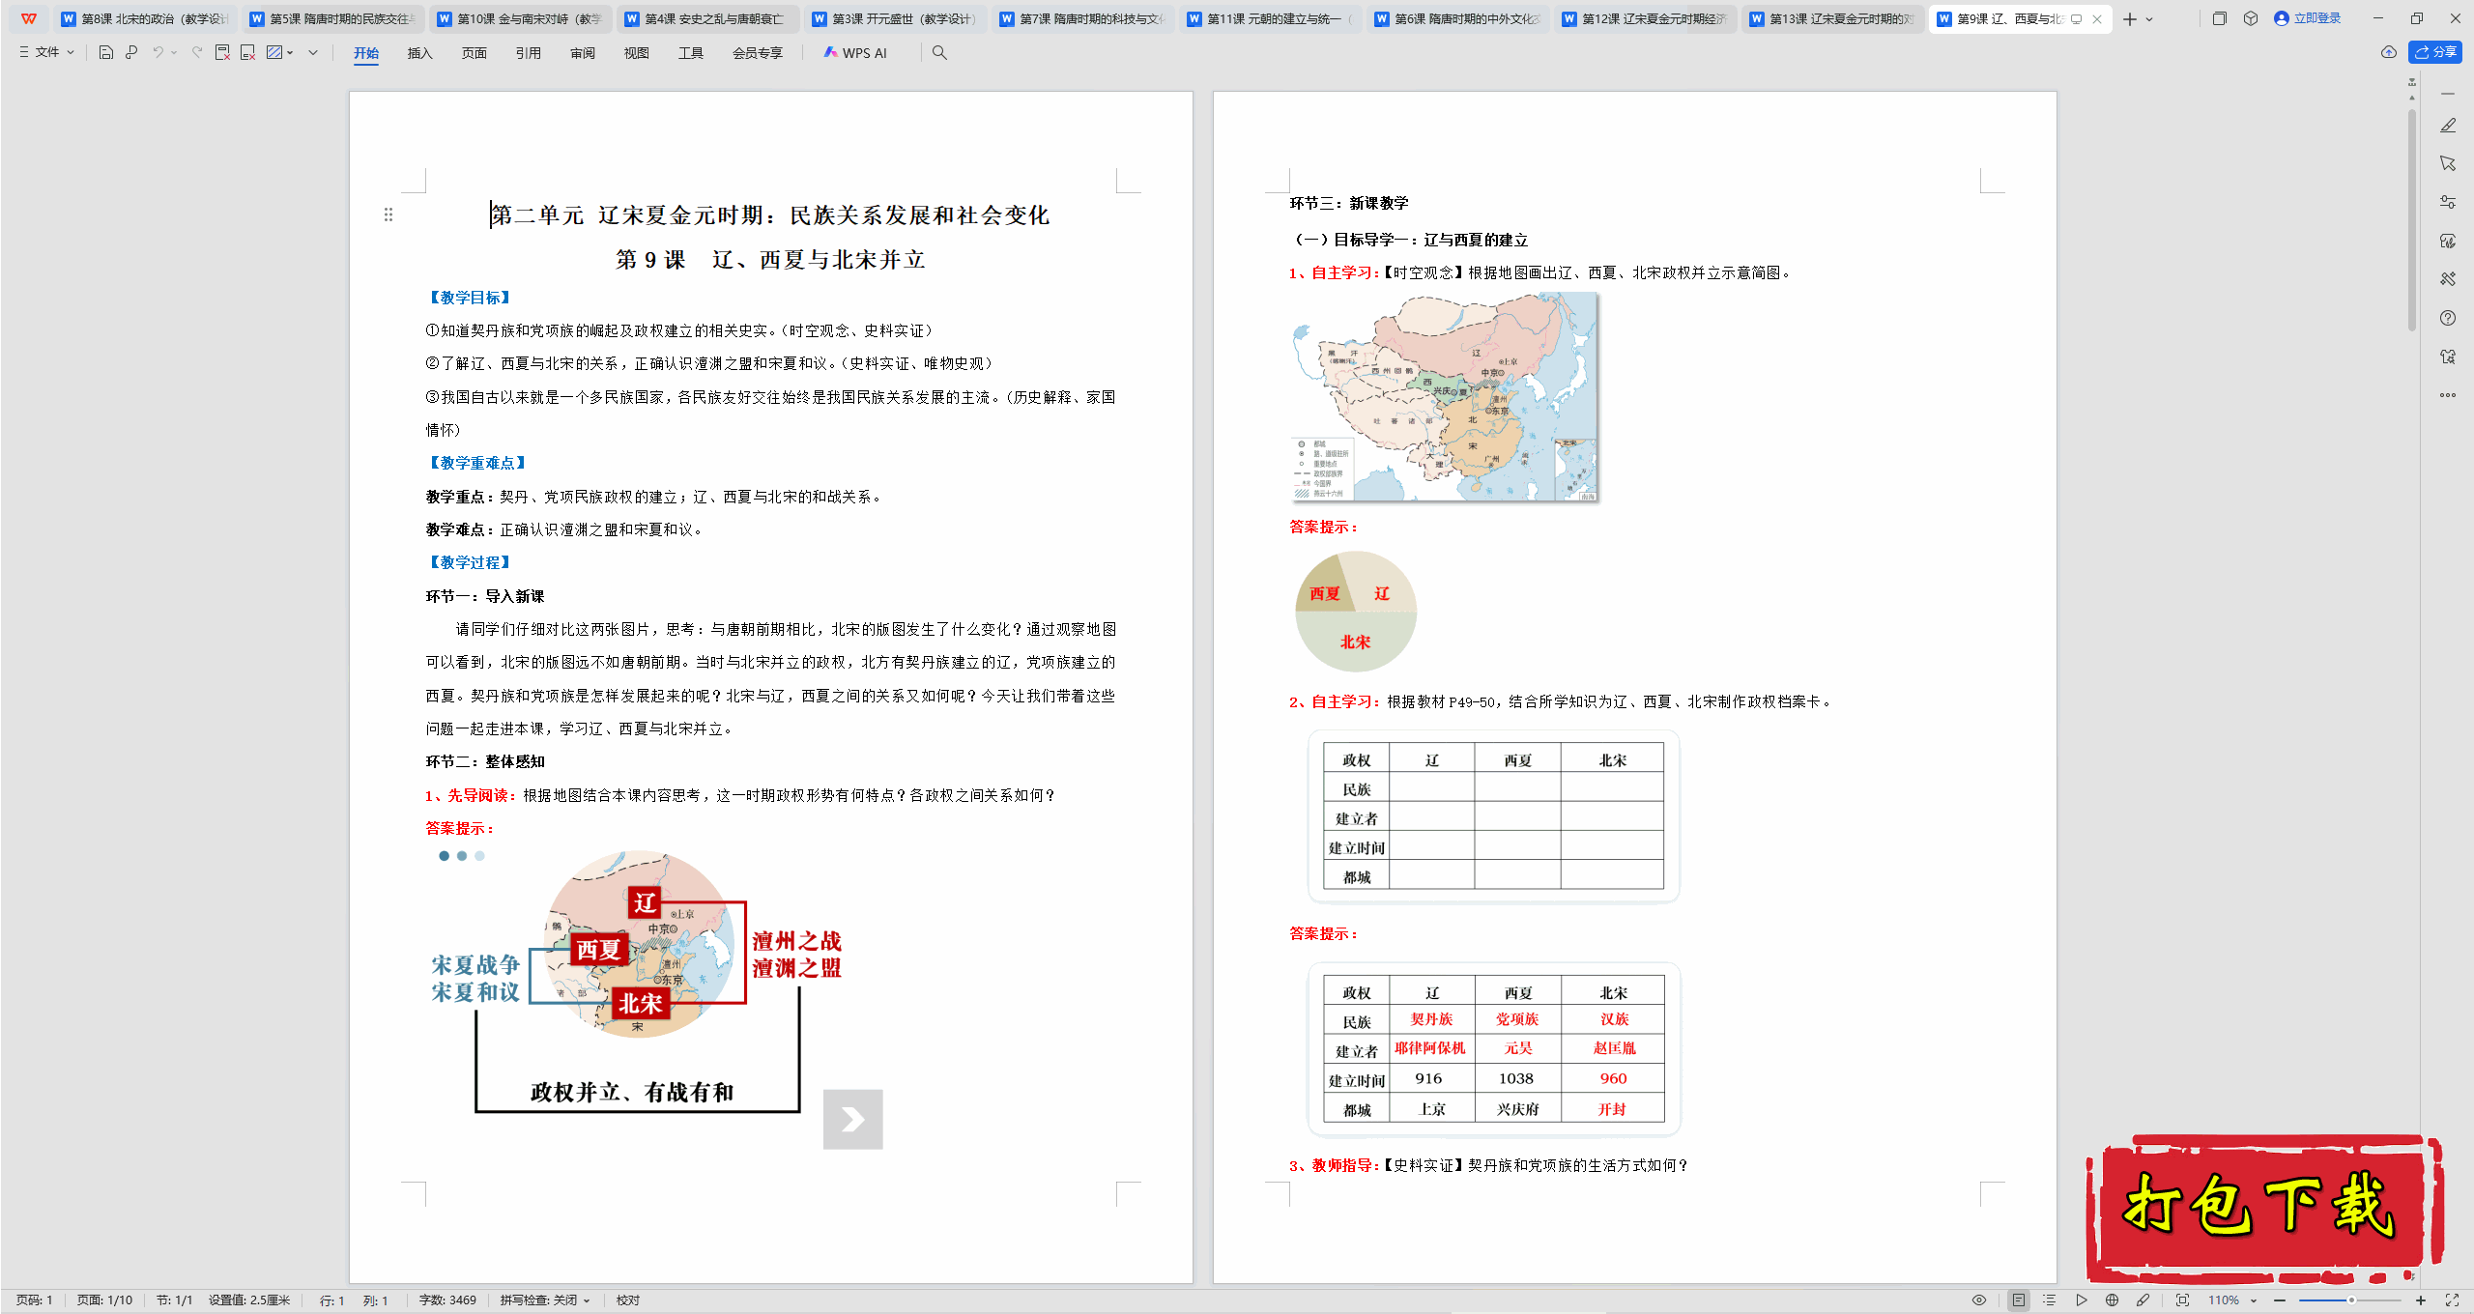Open the 工具 ribbon tab
The height and width of the screenshot is (1314, 2474).
click(x=691, y=53)
